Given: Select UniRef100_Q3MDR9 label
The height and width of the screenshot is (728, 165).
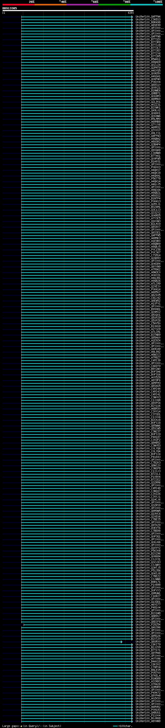Looking at the screenshot, I should (148, 687).
